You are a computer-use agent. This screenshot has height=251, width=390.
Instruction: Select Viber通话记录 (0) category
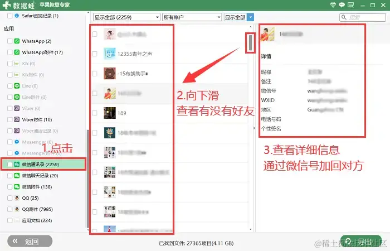(40, 131)
